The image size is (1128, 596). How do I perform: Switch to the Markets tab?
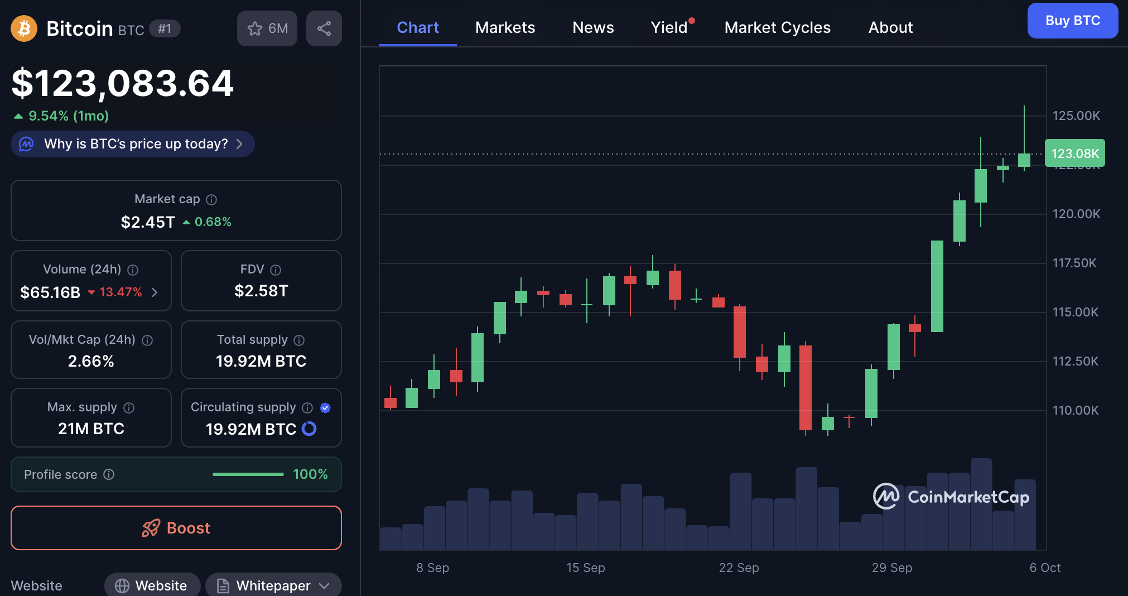[x=505, y=27]
